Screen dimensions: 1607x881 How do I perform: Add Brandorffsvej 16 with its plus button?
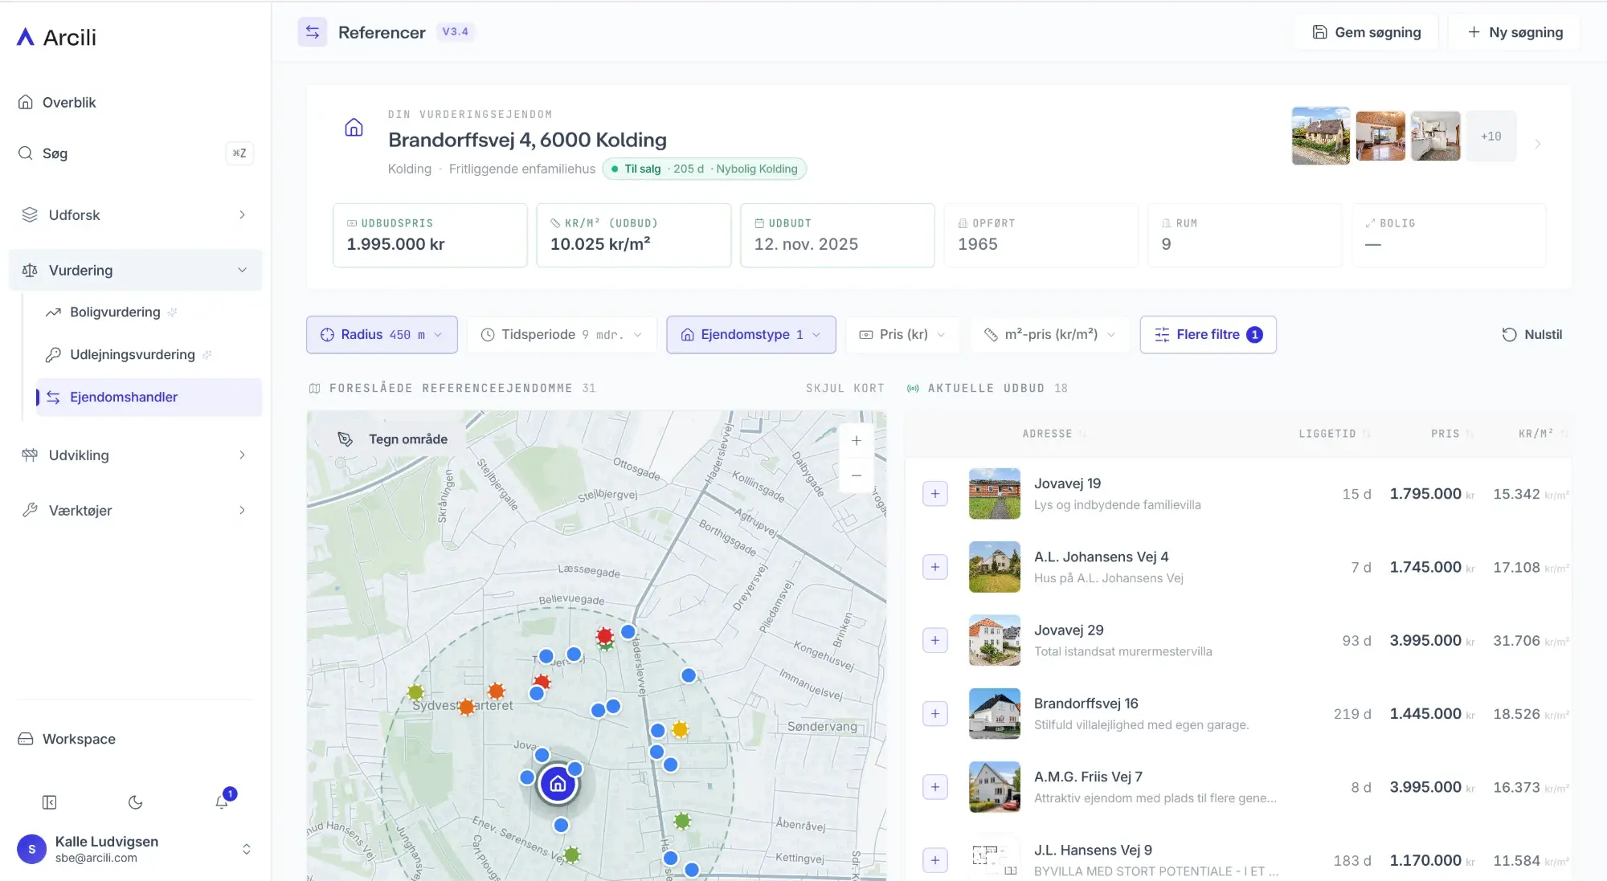[934, 713]
